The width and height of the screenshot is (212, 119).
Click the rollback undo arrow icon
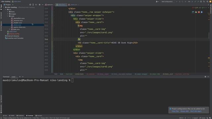[x=204, y=2]
